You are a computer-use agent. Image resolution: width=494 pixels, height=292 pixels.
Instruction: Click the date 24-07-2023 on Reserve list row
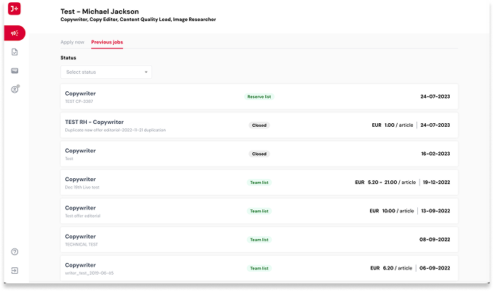pos(435,96)
